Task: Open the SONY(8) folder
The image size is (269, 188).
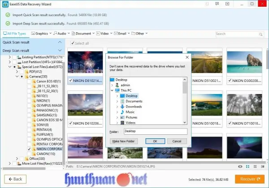Action: (x=43, y=124)
